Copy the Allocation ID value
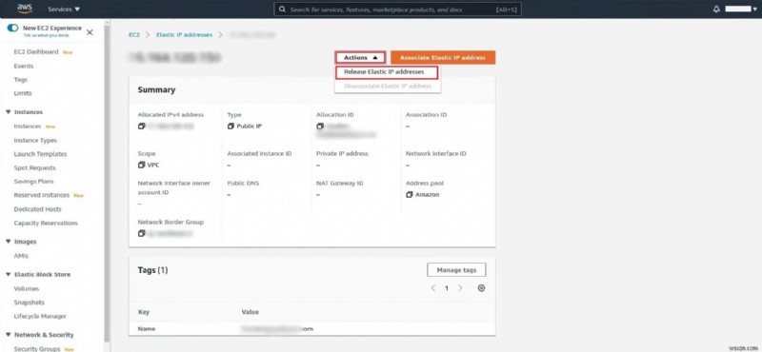The image size is (762, 352). [x=320, y=127]
